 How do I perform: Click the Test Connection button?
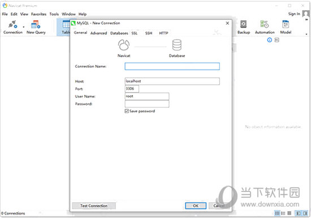(x=94, y=206)
